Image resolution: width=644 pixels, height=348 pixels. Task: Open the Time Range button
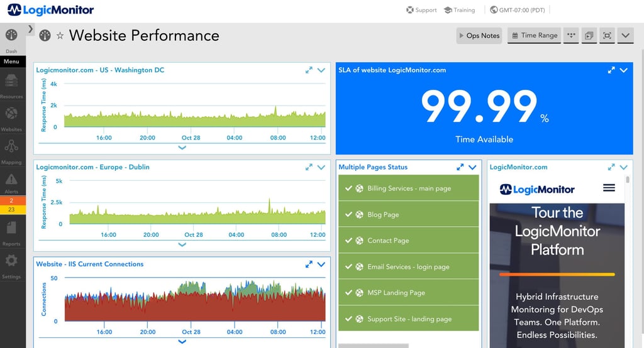coord(534,36)
